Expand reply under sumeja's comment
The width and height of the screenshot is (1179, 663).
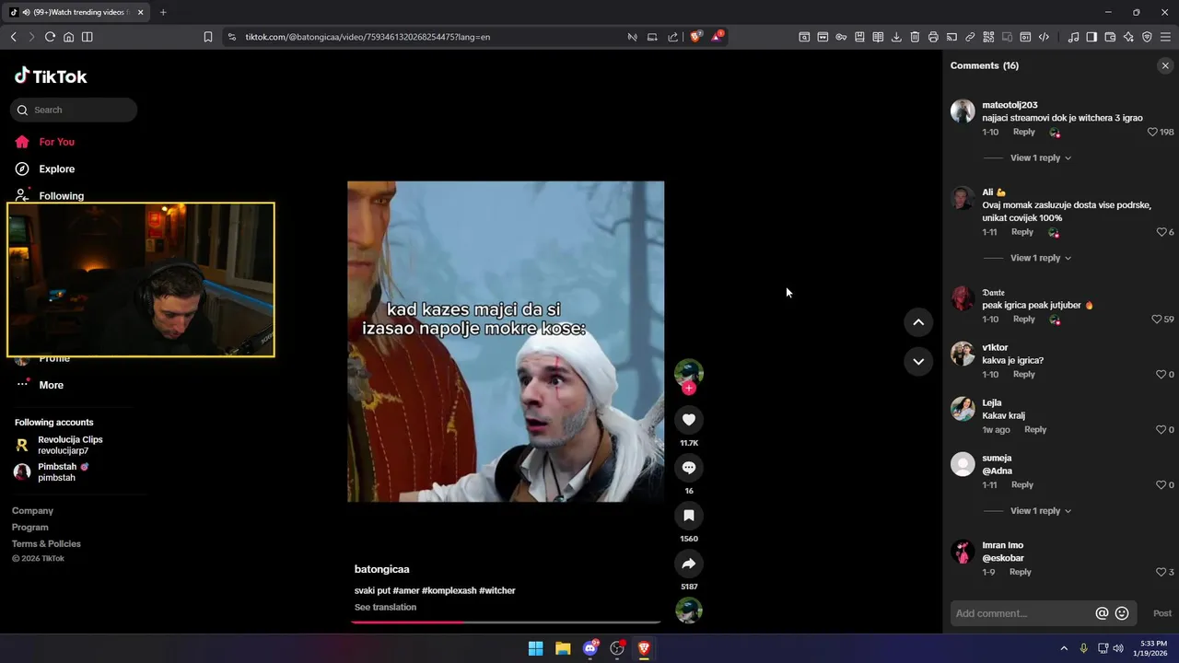click(x=1041, y=510)
